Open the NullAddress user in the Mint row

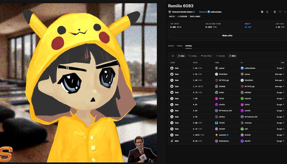pos(224,141)
